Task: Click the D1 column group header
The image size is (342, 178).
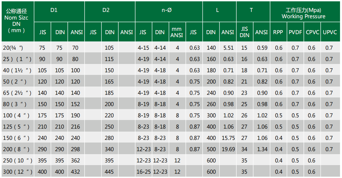Action: tap(54, 10)
